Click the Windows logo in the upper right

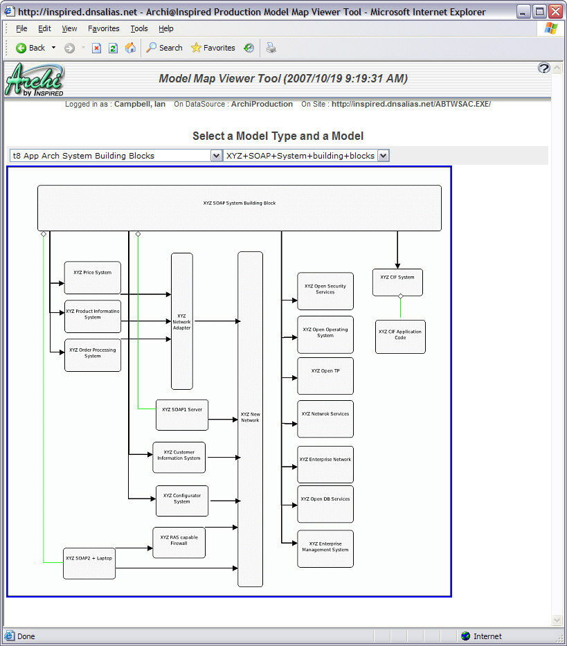550,28
